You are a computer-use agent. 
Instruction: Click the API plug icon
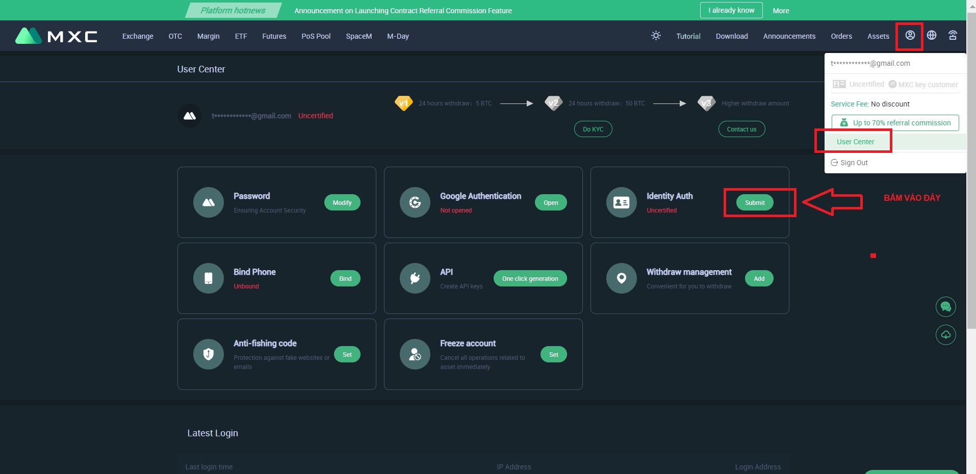[415, 278]
